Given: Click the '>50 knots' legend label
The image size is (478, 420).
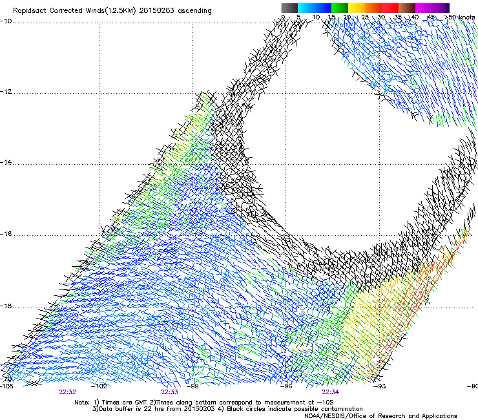Looking at the screenshot, I should pos(459,17).
